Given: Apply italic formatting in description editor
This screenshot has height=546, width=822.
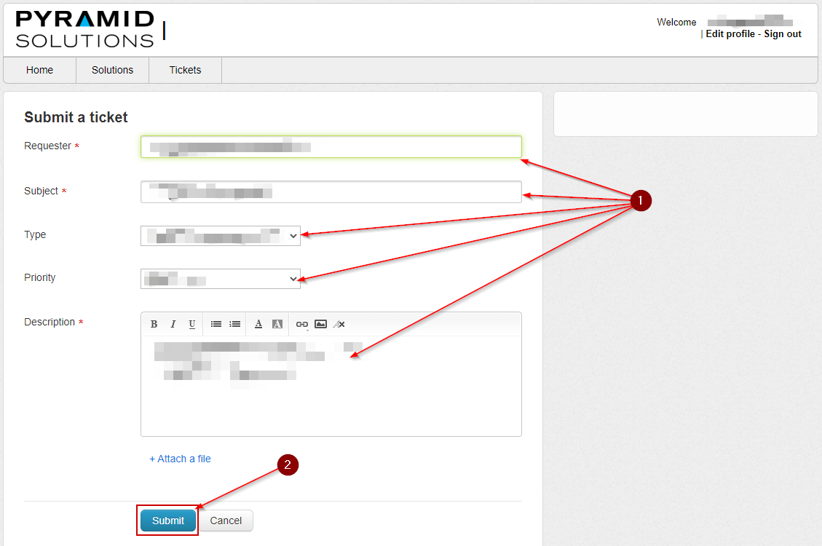Looking at the screenshot, I should tap(173, 325).
